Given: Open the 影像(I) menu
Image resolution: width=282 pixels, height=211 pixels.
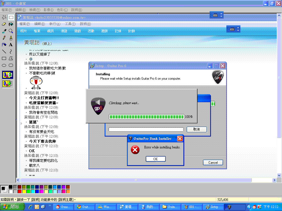Looking at the screenshot, I should tap(48, 10).
